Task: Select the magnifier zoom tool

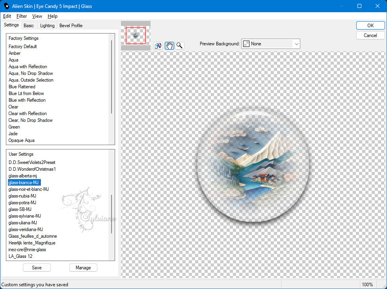Action: click(180, 46)
